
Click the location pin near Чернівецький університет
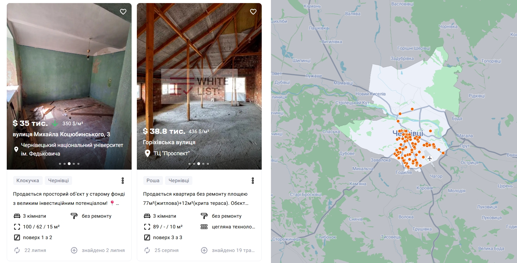(16, 149)
